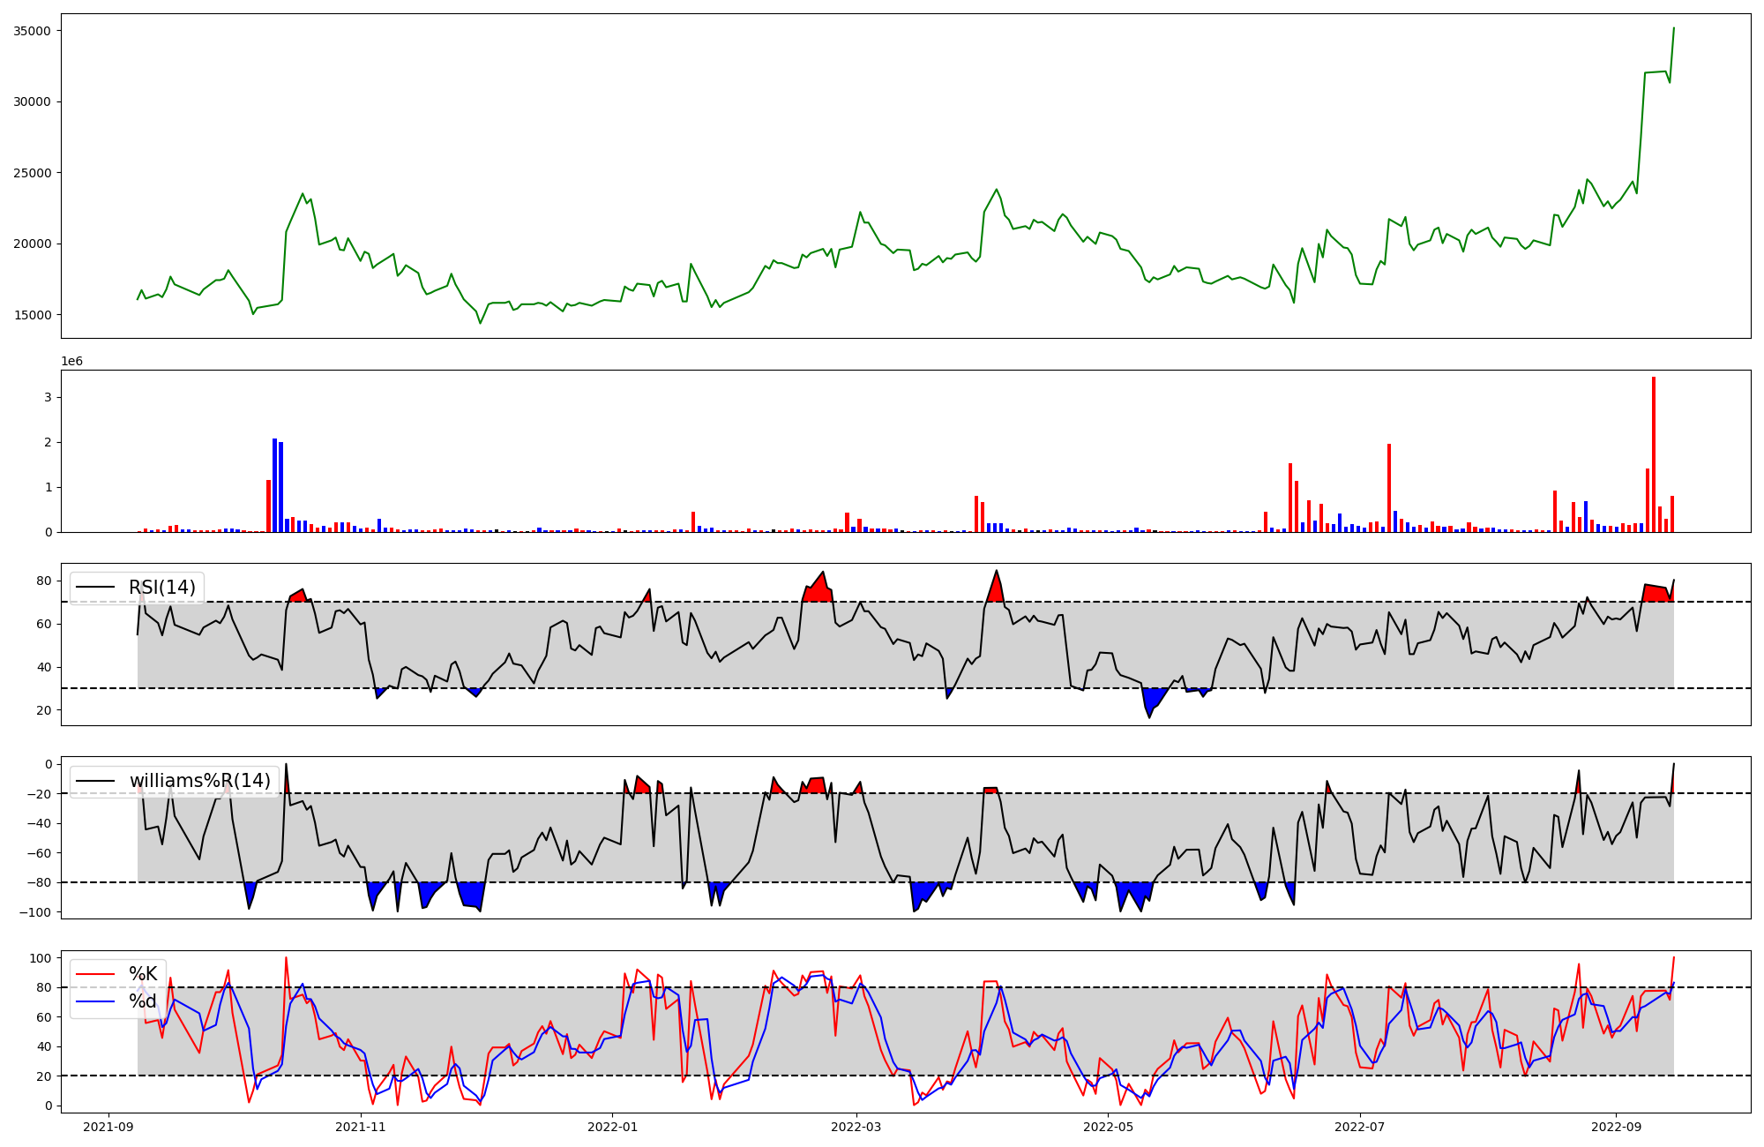Click the 1e6 volume scale label

point(71,361)
